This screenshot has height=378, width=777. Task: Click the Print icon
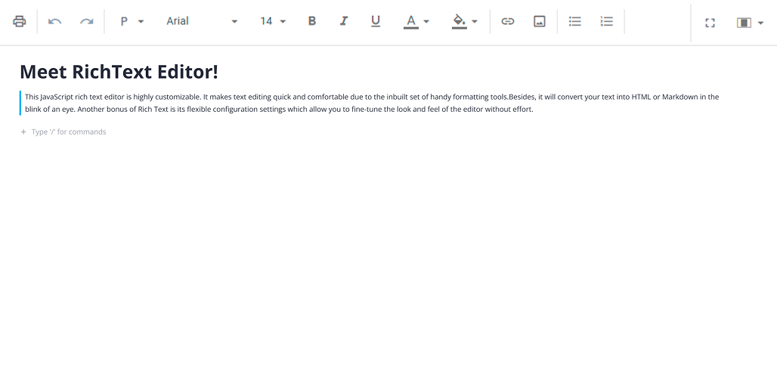[x=20, y=21]
